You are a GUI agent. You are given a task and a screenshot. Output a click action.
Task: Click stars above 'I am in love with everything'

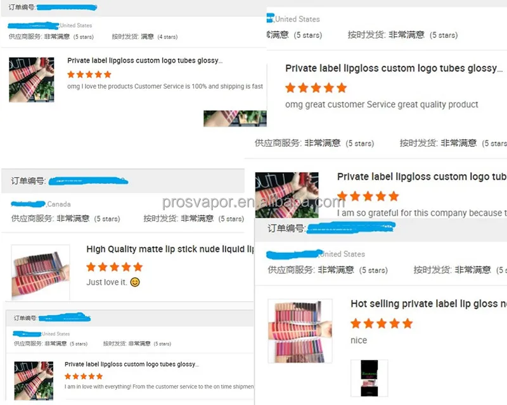pos(84,377)
